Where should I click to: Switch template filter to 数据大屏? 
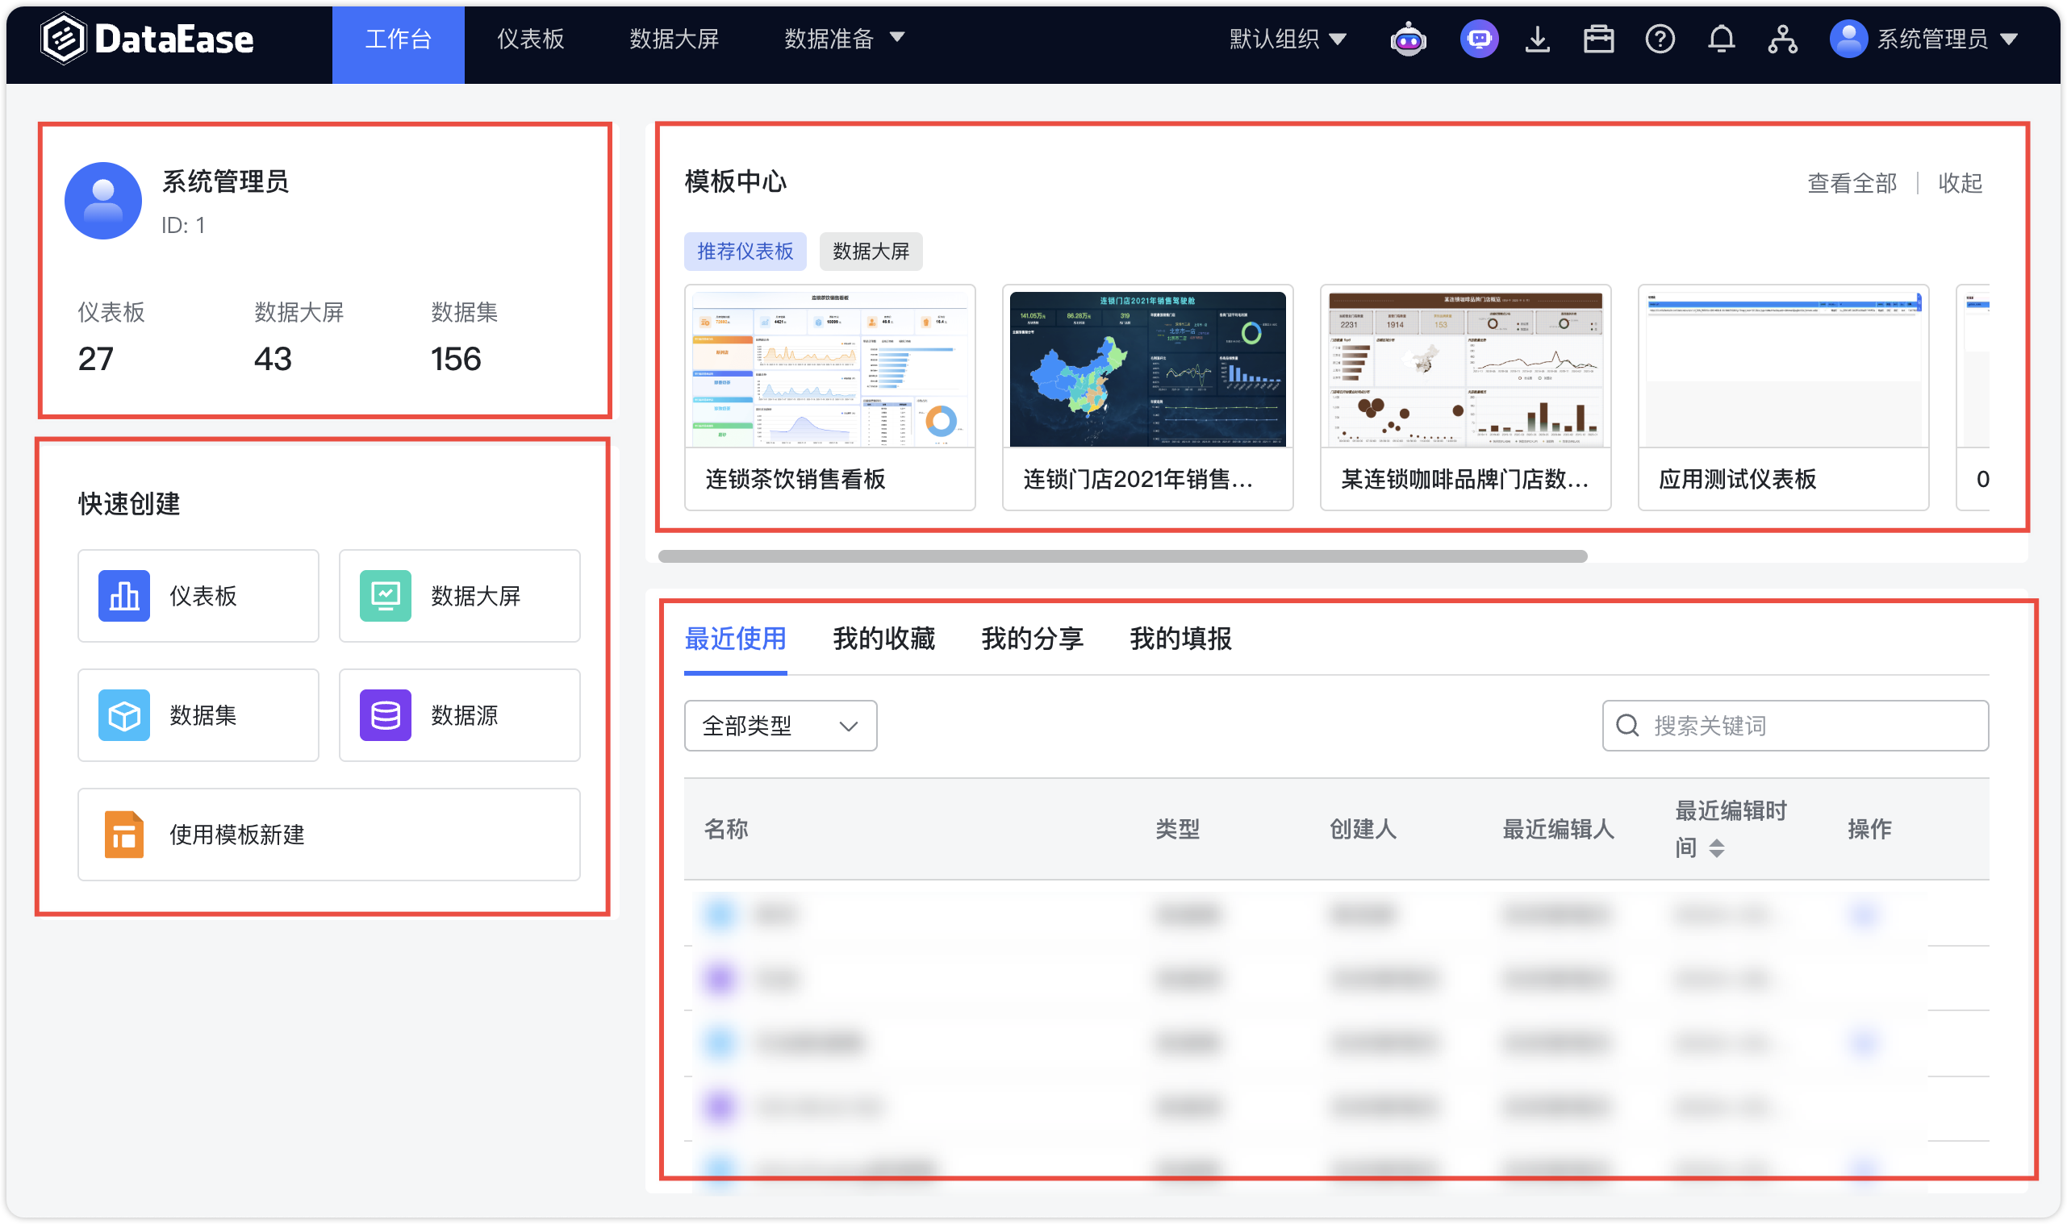point(871,252)
